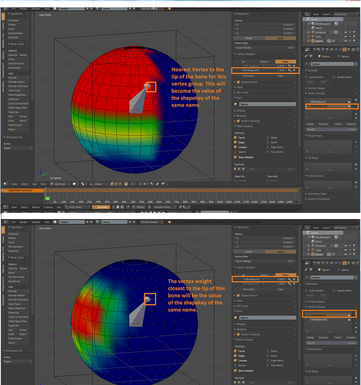
Task: Enable Sharp overlay checkbox in lower screenshot
Action: tap(268, 351)
